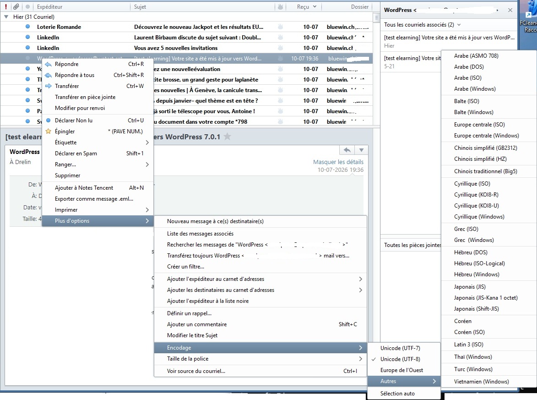The width and height of the screenshot is (537, 400).
Task: Click Exporter comme message .eml...
Action: click(98, 199)
